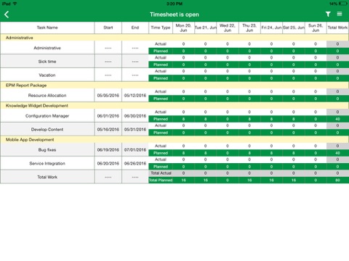
Task: Edit Sick time actual Monday hours
Action: coord(183,57)
